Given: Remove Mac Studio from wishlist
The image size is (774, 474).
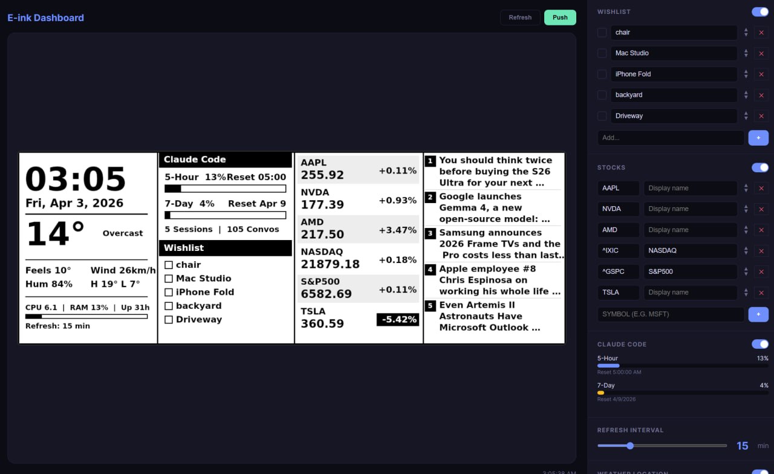Looking at the screenshot, I should point(761,53).
